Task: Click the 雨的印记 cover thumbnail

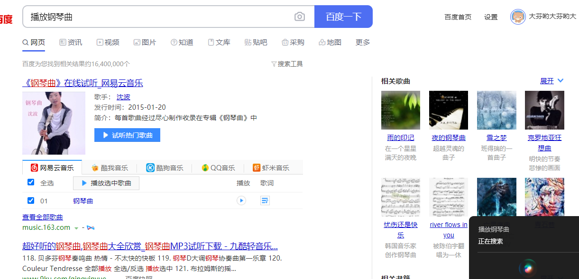Action: [401, 110]
